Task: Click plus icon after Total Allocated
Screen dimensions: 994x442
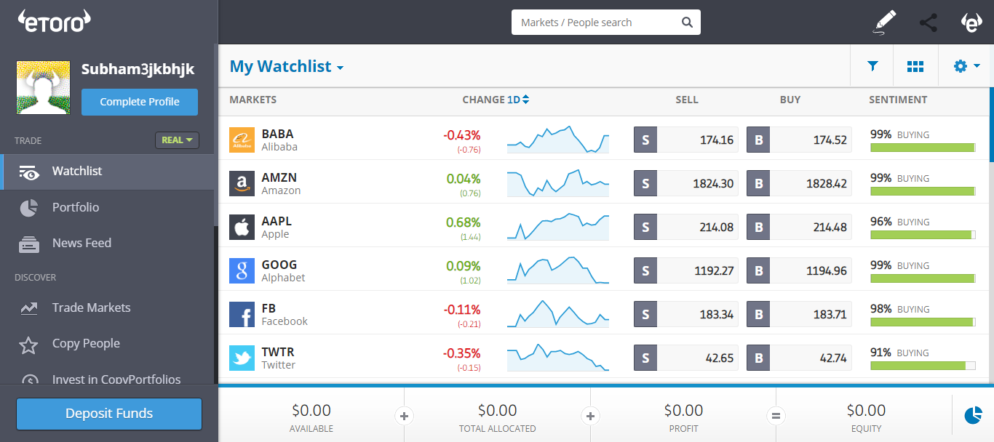Action: pos(590,417)
